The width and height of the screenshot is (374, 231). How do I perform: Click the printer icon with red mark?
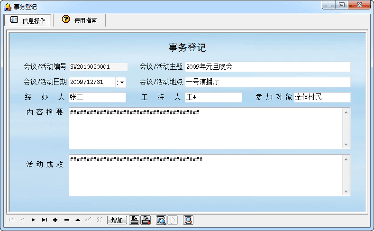146,220
